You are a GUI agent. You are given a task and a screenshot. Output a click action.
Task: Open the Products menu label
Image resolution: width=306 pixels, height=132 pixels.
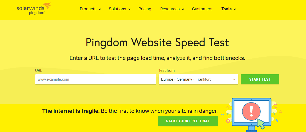[88, 9]
